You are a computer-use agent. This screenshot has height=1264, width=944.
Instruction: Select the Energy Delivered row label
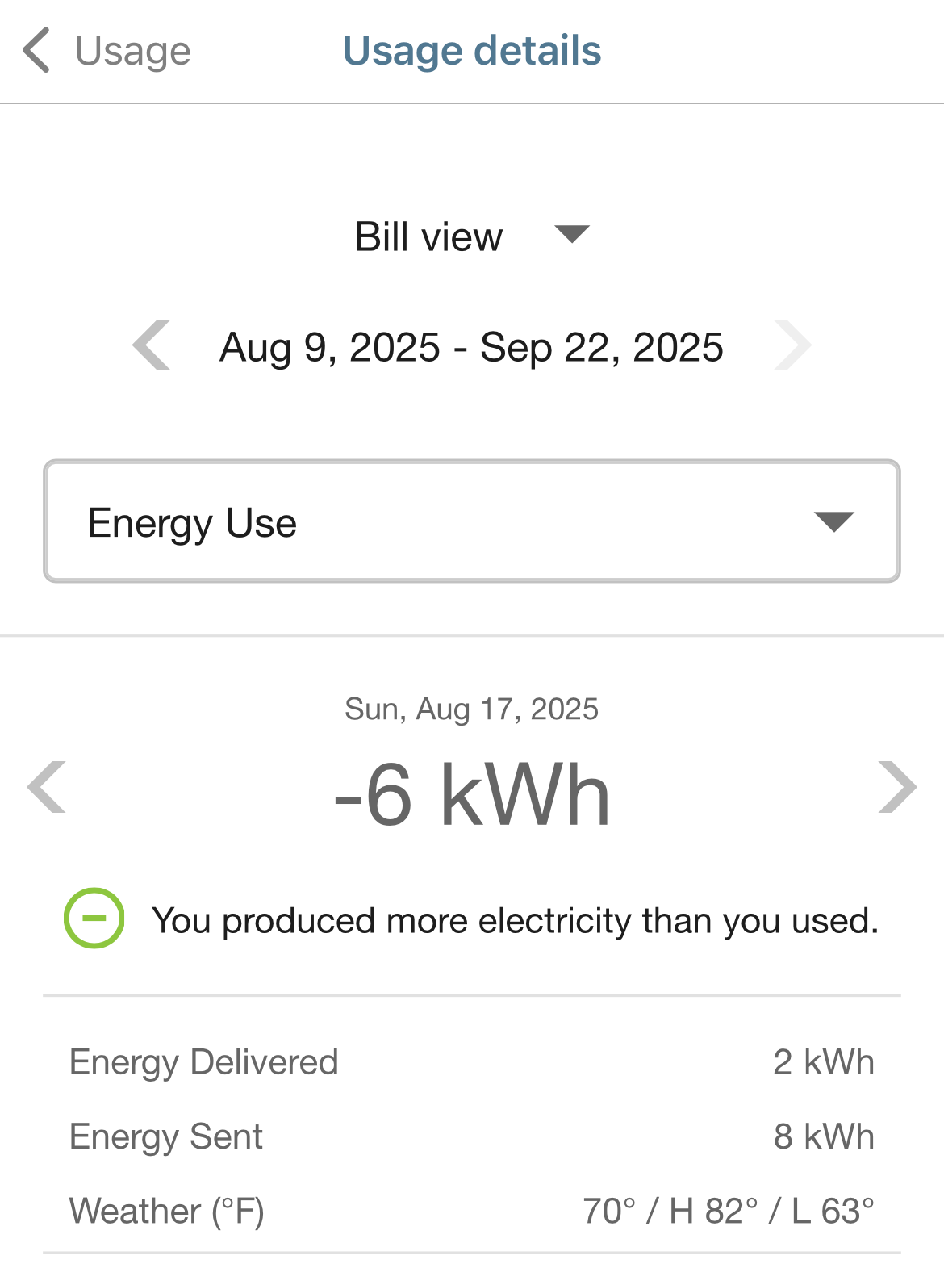coord(204,1062)
